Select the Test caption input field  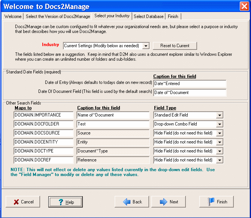click(x=113, y=124)
